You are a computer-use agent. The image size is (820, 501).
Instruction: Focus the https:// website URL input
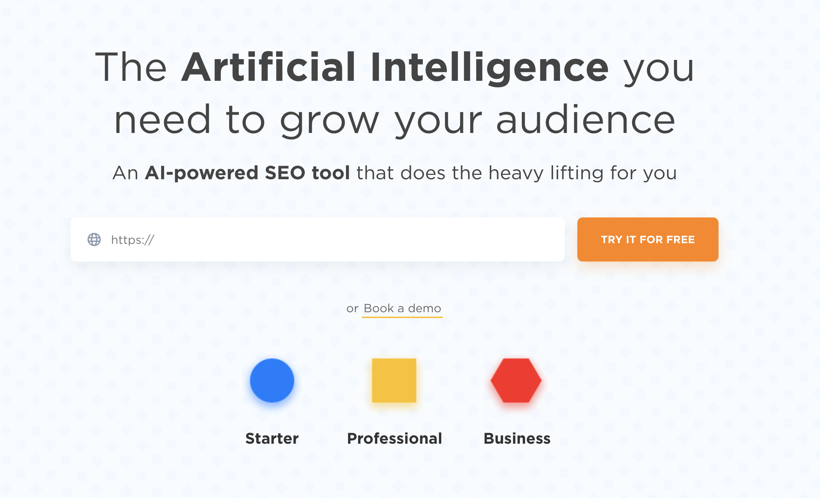[331, 239]
